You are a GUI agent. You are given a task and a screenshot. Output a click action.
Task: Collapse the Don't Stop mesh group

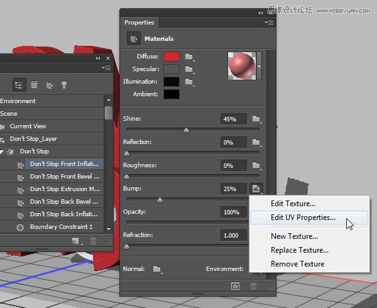coord(2,151)
